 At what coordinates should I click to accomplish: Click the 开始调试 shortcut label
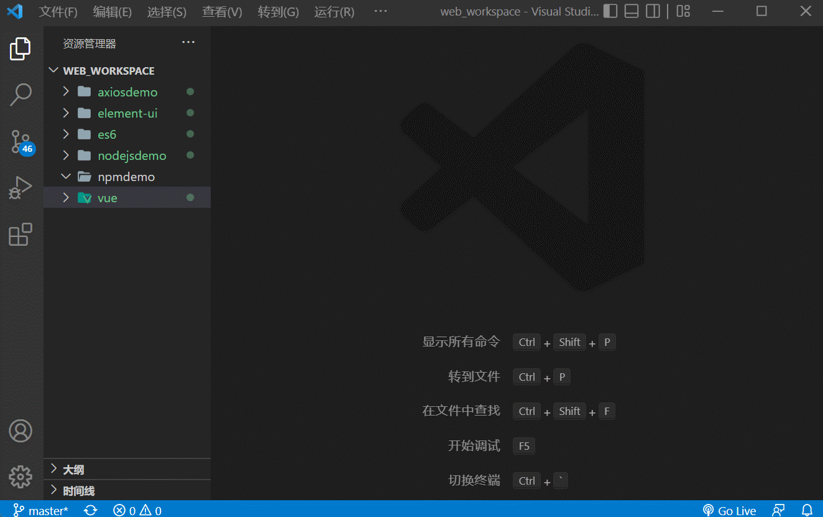click(474, 445)
